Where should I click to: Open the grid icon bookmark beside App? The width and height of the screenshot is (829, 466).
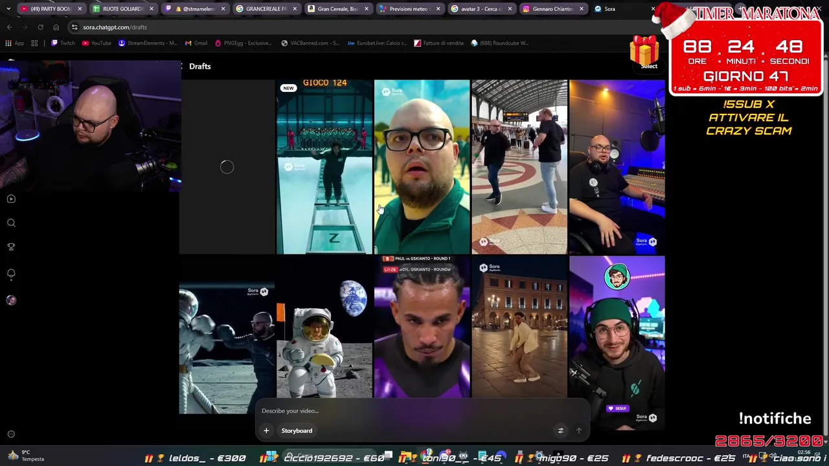tap(34, 43)
